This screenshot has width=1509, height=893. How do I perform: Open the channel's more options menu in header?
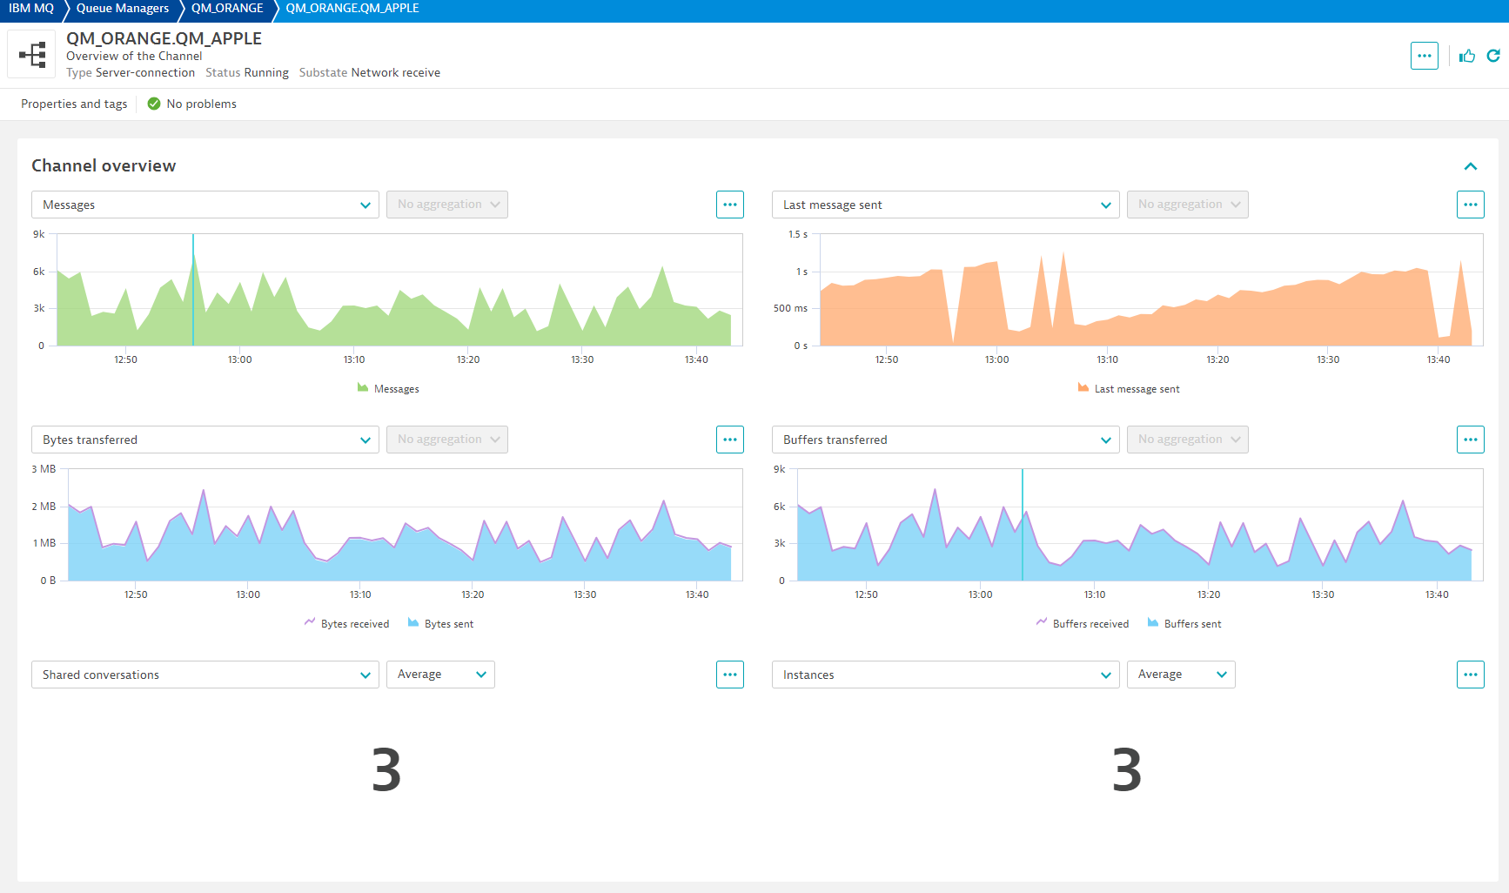click(1424, 56)
